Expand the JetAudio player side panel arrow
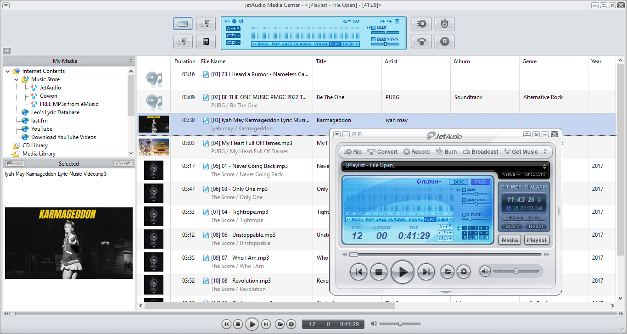 (x=559, y=211)
